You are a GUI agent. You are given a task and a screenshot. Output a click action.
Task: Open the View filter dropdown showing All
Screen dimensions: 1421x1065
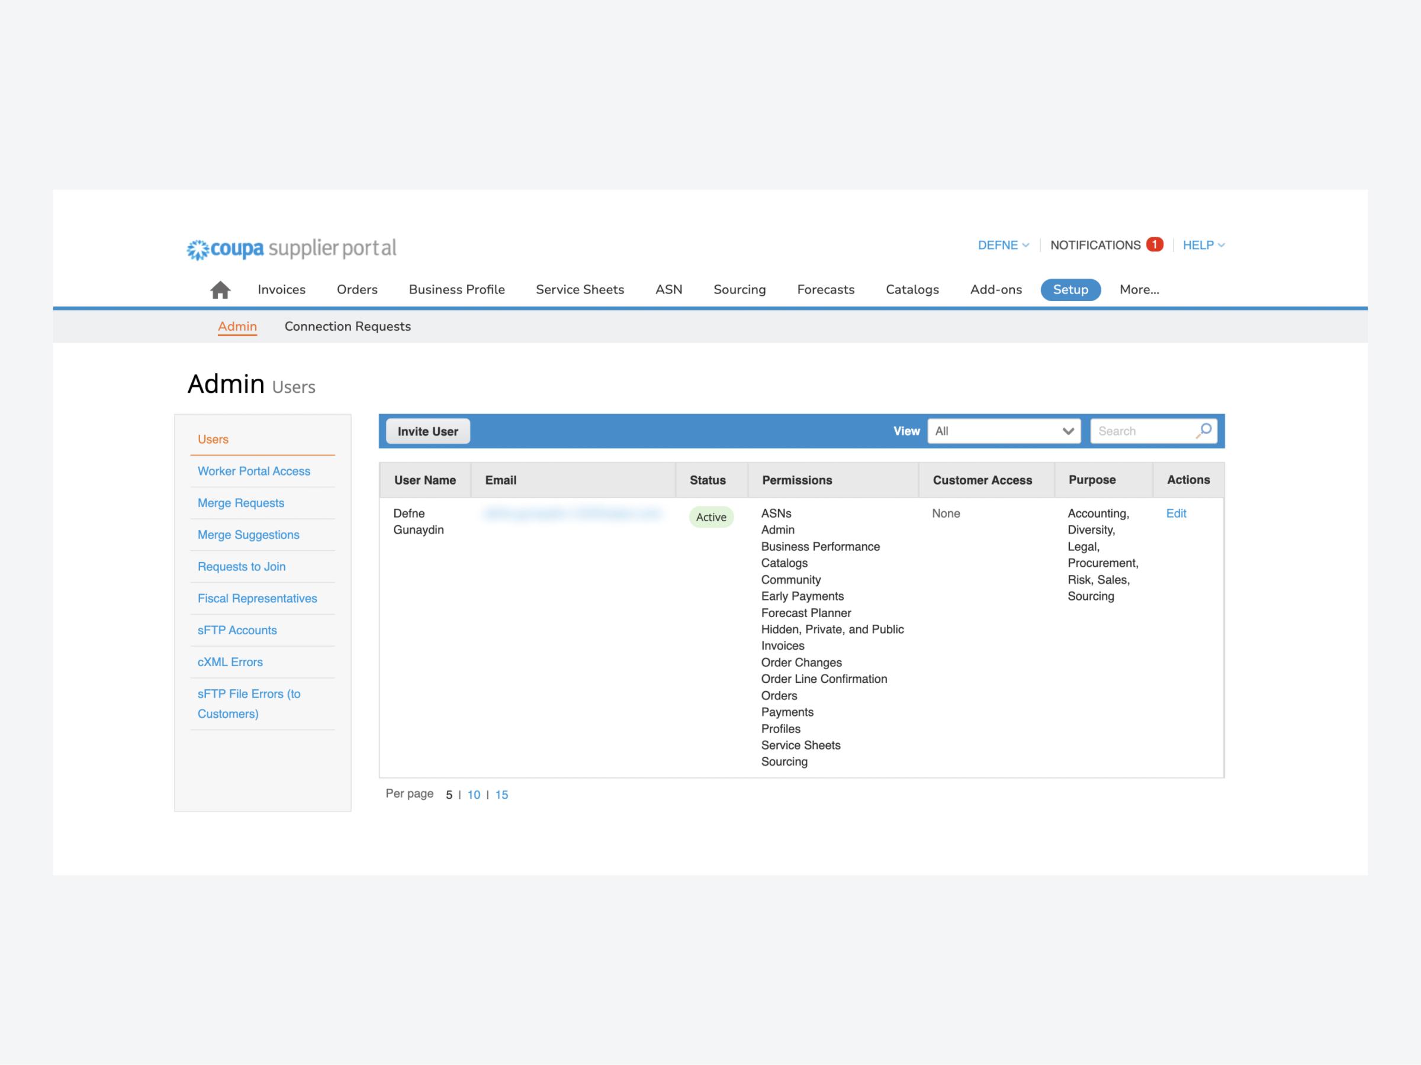(x=1004, y=431)
